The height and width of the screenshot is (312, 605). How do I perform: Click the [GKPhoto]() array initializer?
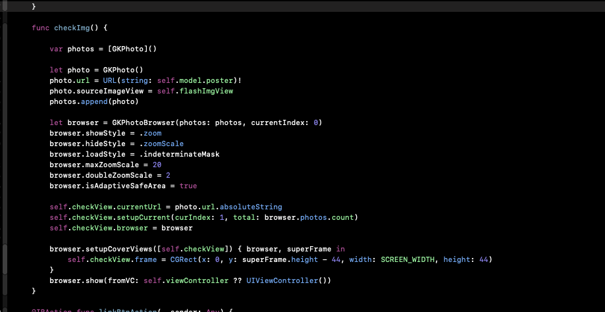pyautogui.click(x=132, y=49)
